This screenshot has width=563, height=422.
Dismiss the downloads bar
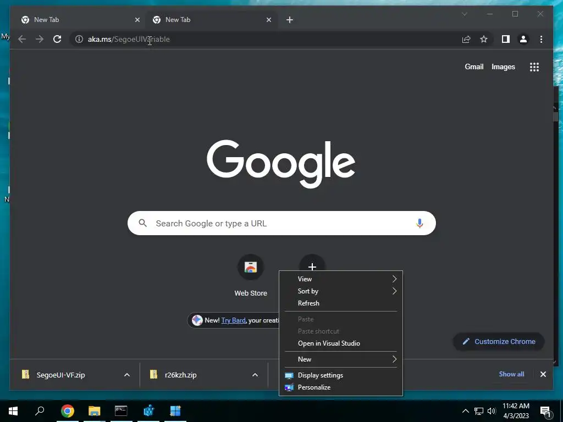(543, 374)
